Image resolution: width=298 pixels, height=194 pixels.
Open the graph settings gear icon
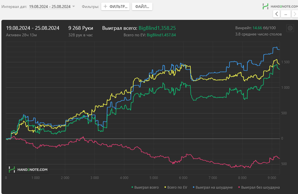pos(290,28)
